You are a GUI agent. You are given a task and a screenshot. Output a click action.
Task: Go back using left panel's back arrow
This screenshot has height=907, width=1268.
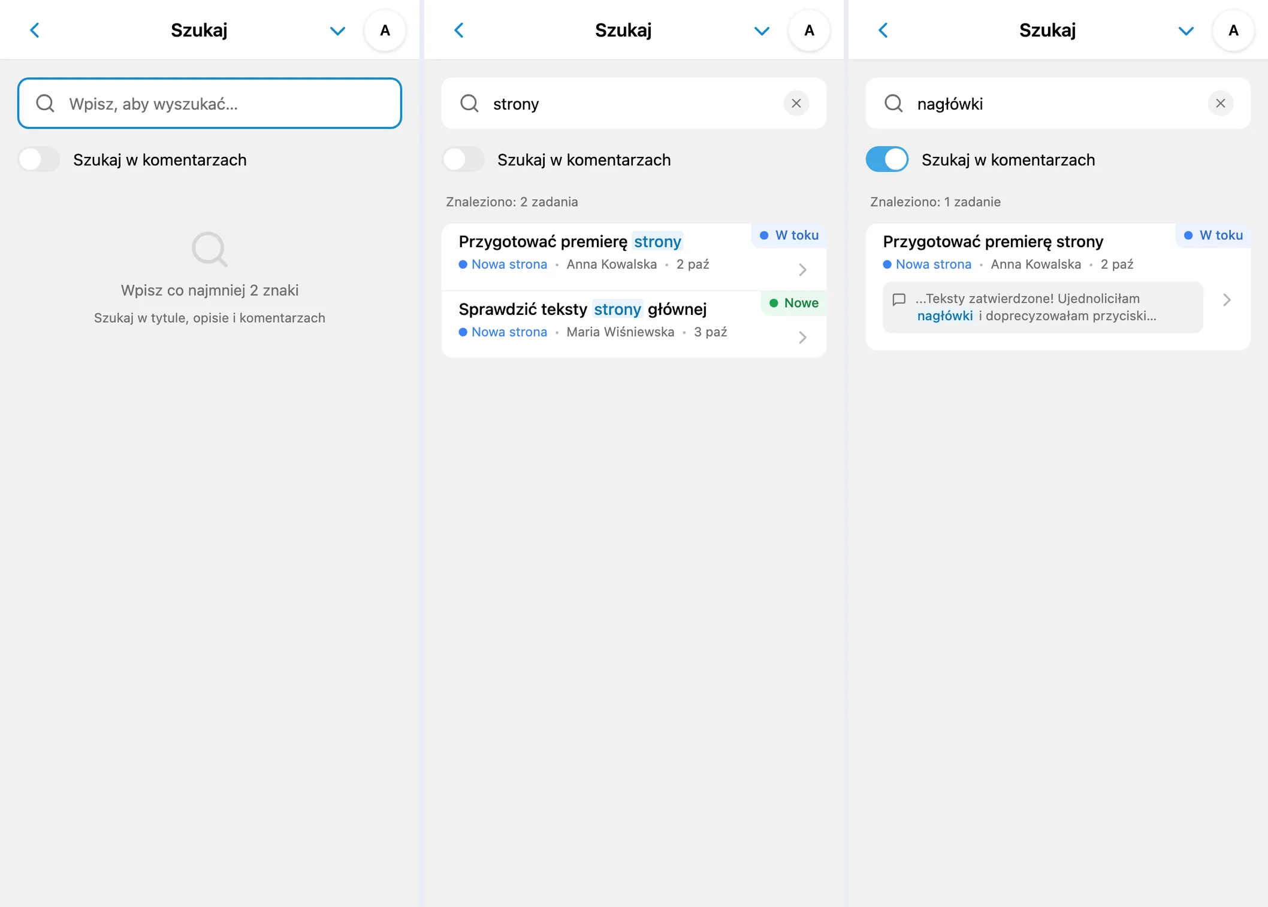[35, 31]
